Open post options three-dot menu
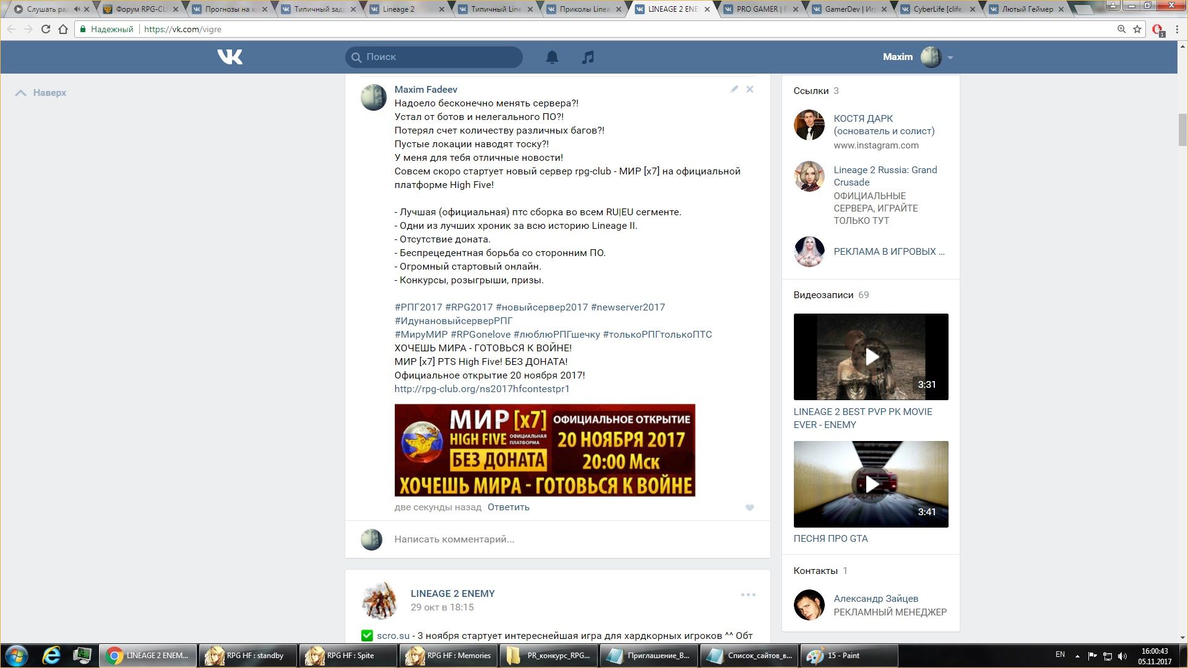Image resolution: width=1188 pixels, height=668 pixels. pos(748,594)
